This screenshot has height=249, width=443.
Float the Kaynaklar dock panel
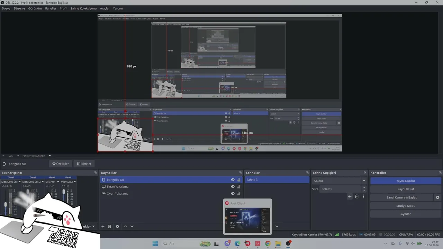[x=240, y=173]
